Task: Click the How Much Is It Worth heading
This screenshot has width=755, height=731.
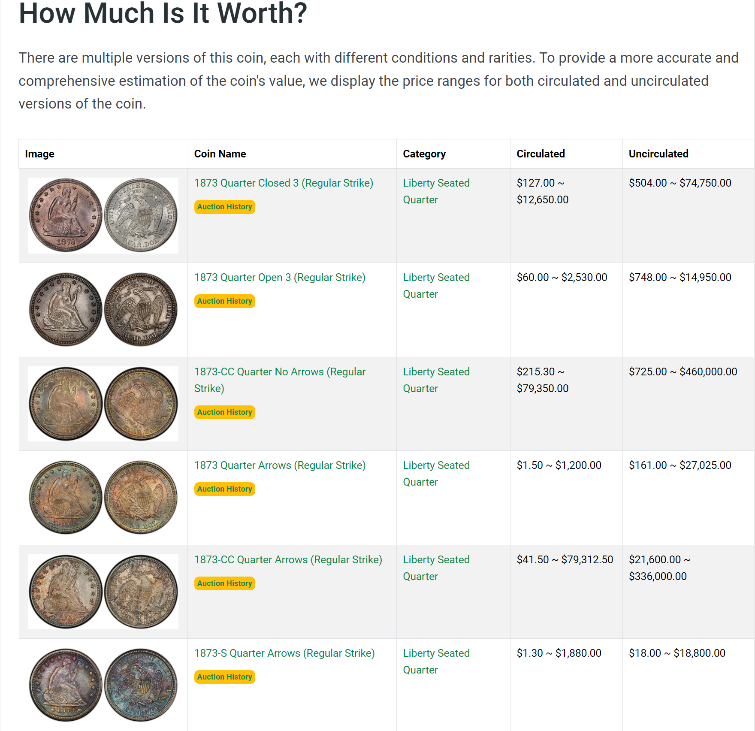Action: [163, 13]
